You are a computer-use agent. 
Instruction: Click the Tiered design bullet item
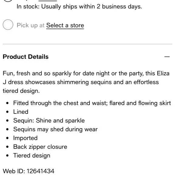pyautogui.click(x=32, y=156)
